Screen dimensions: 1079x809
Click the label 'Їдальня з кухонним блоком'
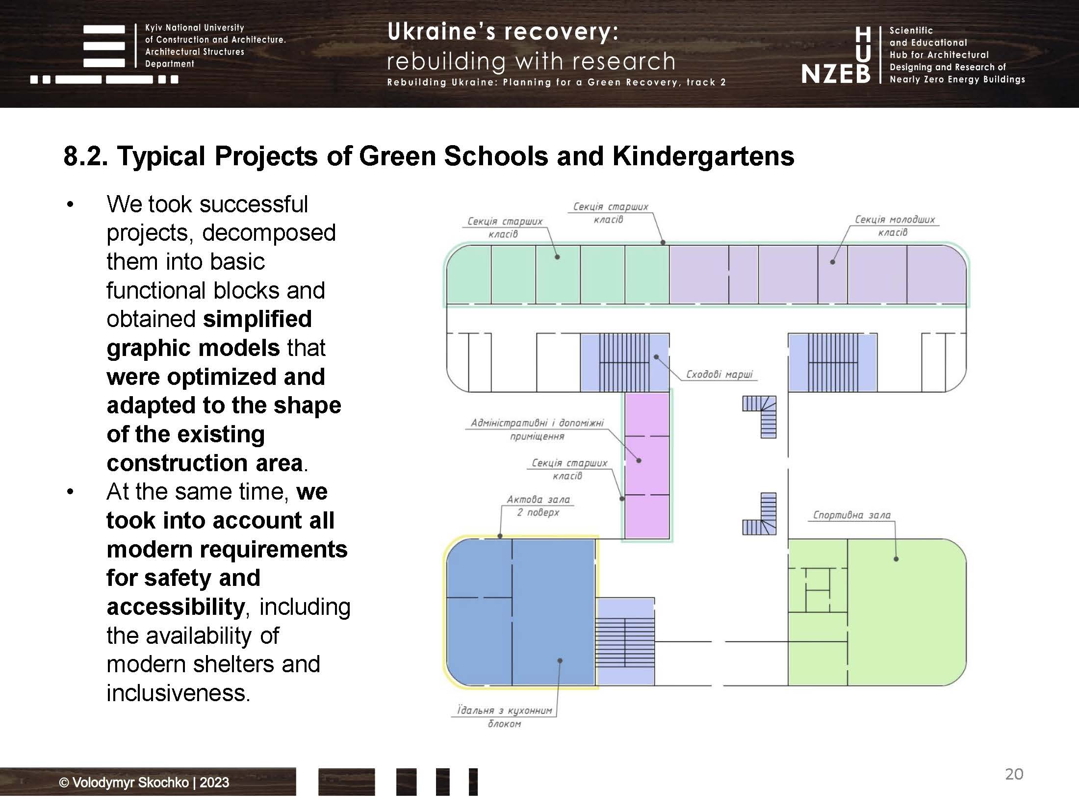tap(504, 717)
